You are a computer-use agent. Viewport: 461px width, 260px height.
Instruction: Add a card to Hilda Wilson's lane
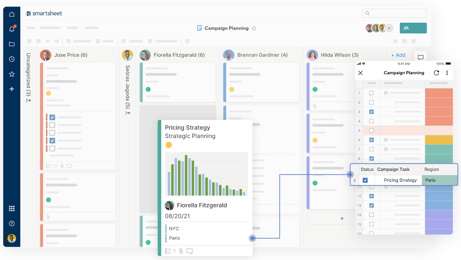tap(341, 218)
